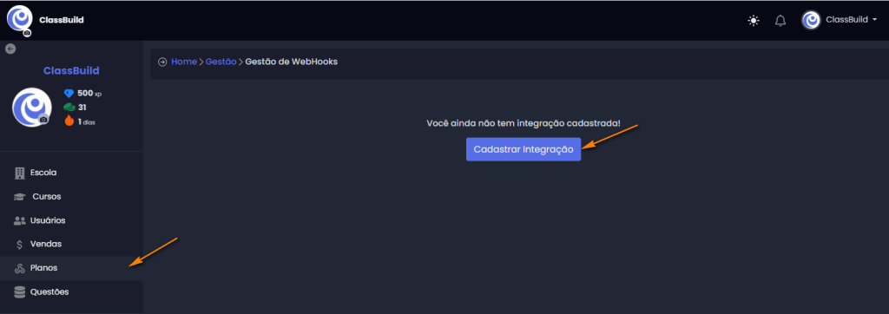The height and width of the screenshot is (314, 889).
Task: Open the Planos menu item
Action: (71, 268)
